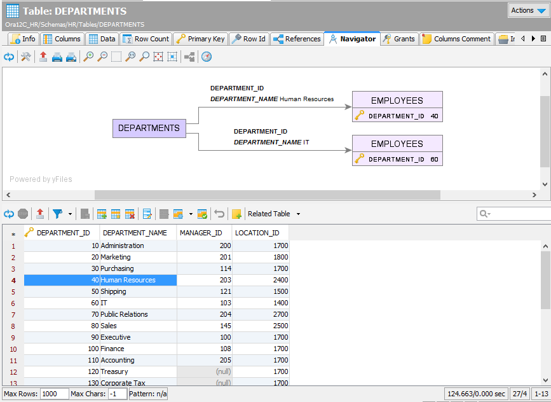Duplicate the selected grid row

116,214
